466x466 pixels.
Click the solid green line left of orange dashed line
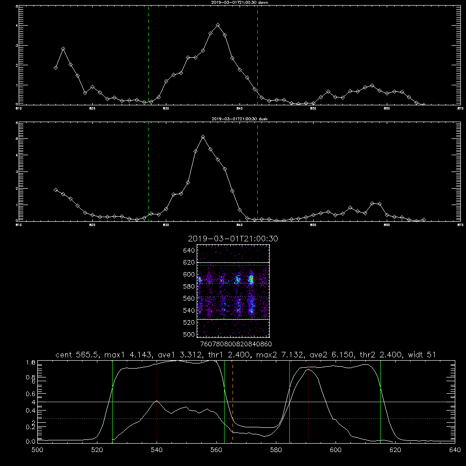225,401
